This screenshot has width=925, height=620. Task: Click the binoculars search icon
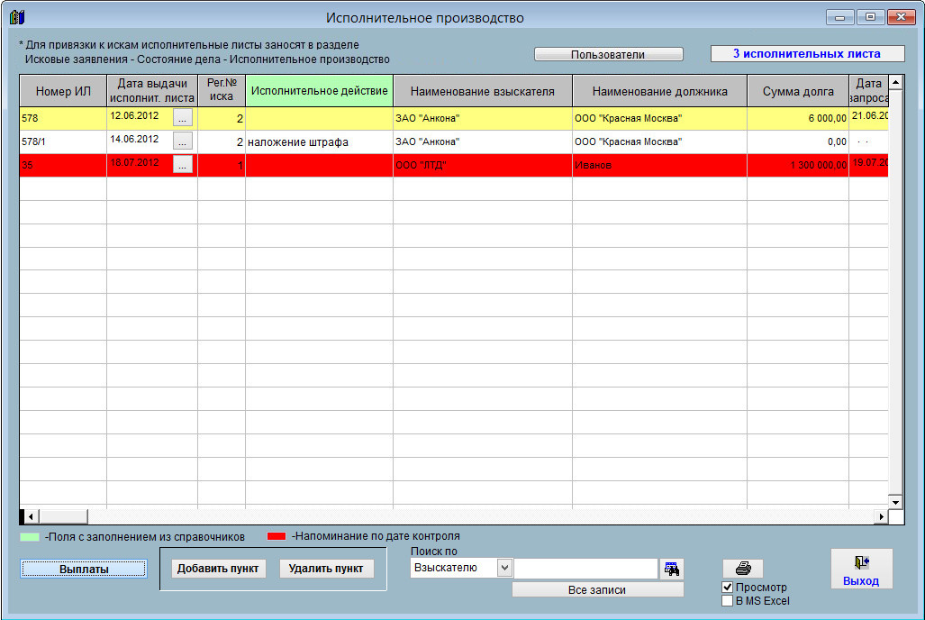(x=672, y=569)
